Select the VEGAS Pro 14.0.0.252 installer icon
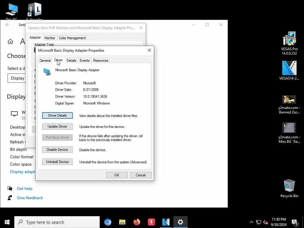Image resolution: width=304 pixels, height=228 pixels. pyautogui.click(x=289, y=43)
